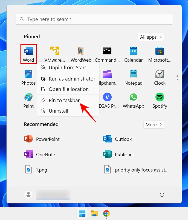Image resolution: width=188 pixels, height=220 pixels.
Task: Open the Calendar app
Action: point(134,54)
